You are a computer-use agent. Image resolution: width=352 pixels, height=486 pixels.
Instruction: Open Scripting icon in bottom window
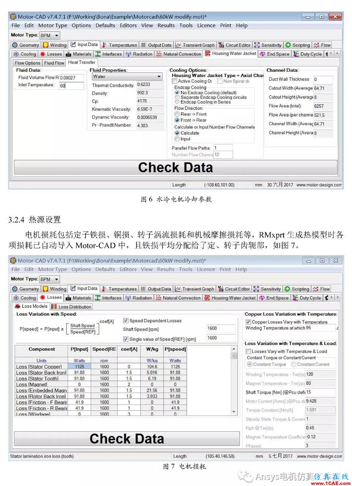287,289
